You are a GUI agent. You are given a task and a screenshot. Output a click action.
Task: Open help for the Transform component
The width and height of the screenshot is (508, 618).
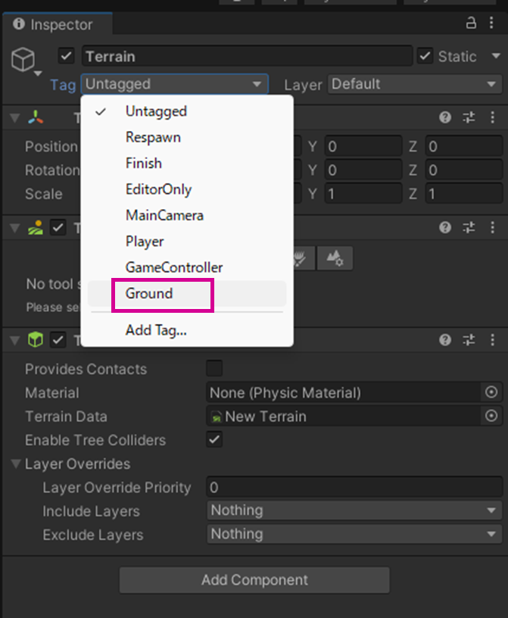click(x=445, y=117)
